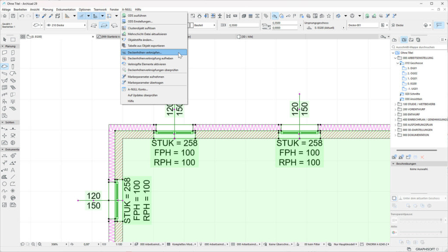Select the Text tool

click(x=13, y=170)
